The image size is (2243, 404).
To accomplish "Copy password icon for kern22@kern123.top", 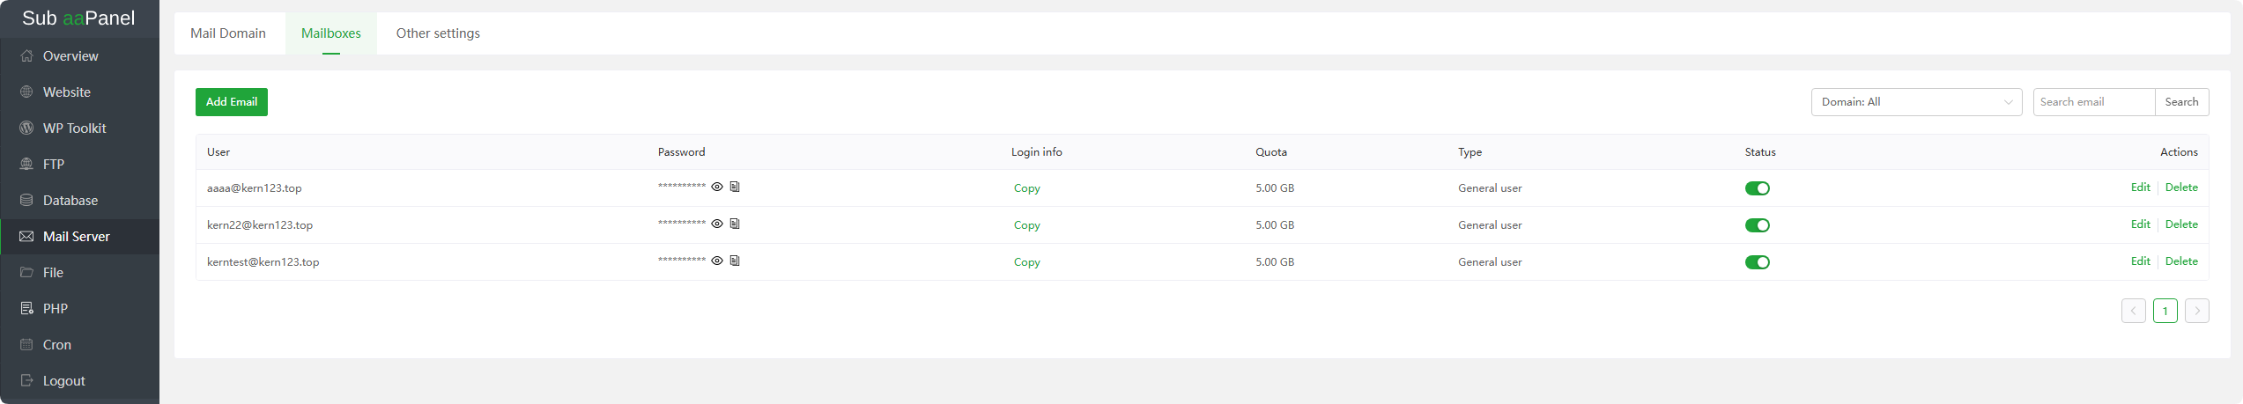I will click(x=735, y=224).
